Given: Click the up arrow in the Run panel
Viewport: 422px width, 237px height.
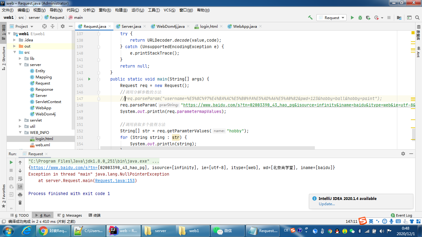Looking at the screenshot, I should (x=20, y=162).
